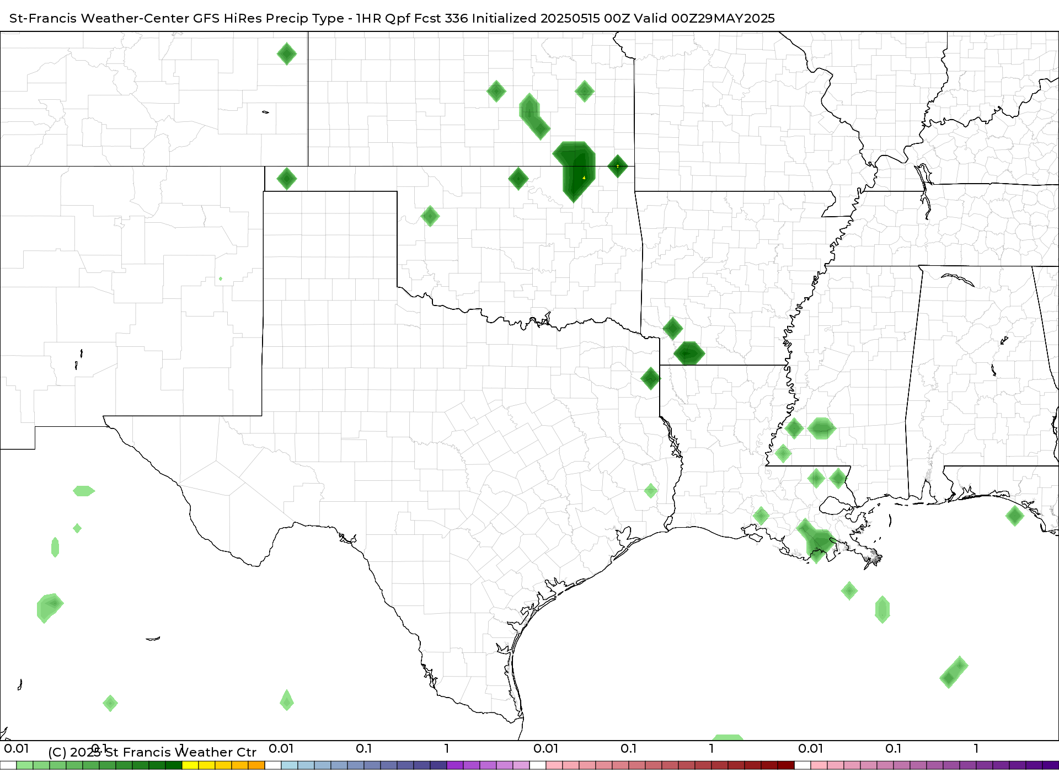Click the '0.1' label above the pink-purple scale

[894, 749]
